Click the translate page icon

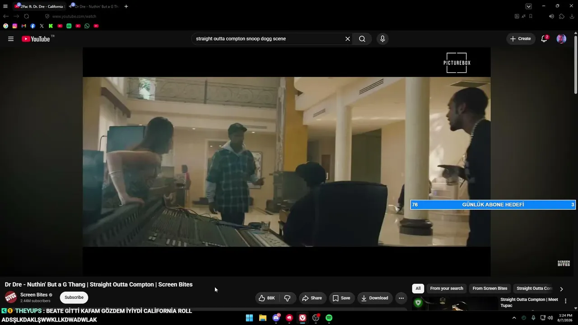click(x=524, y=16)
